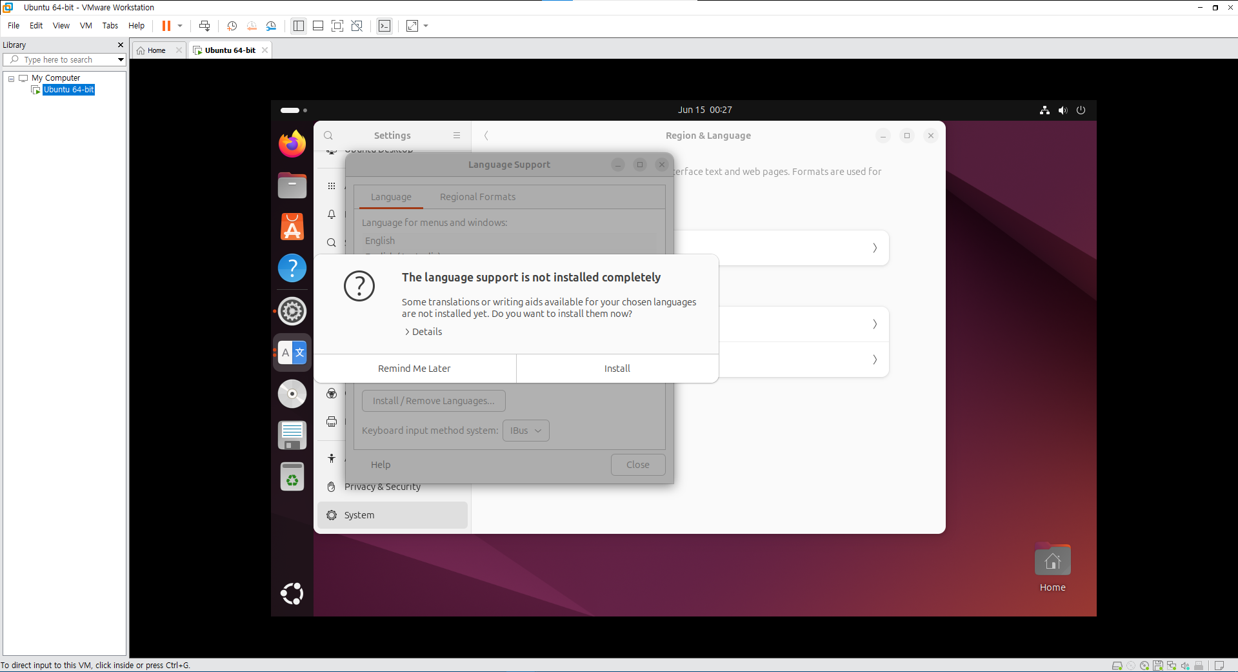Open App Center from the dock
The width and height of the screenshot is (1238, 672).
(292, 227)
